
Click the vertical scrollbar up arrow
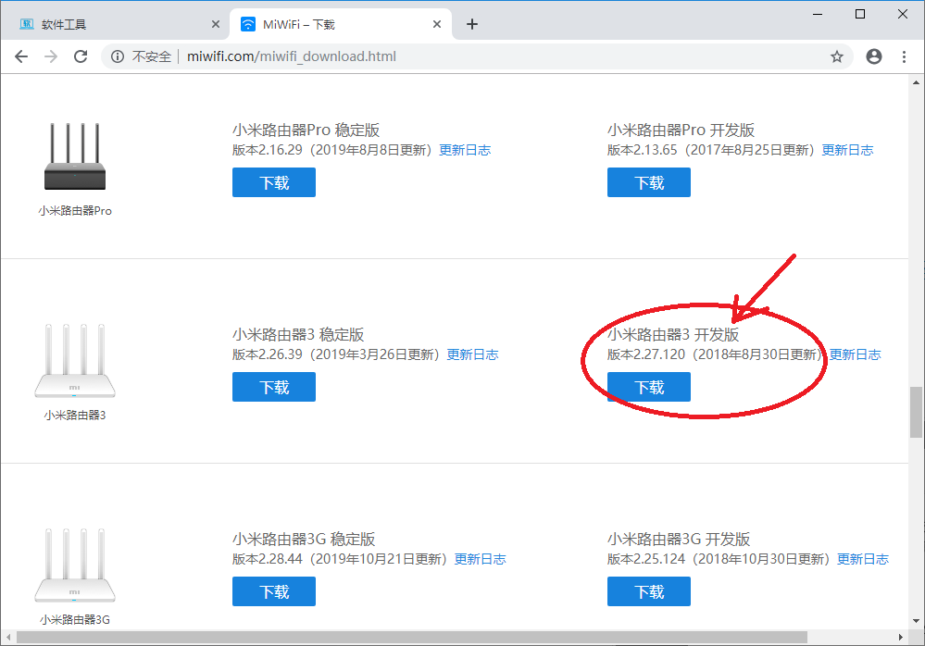coord(916,82)
